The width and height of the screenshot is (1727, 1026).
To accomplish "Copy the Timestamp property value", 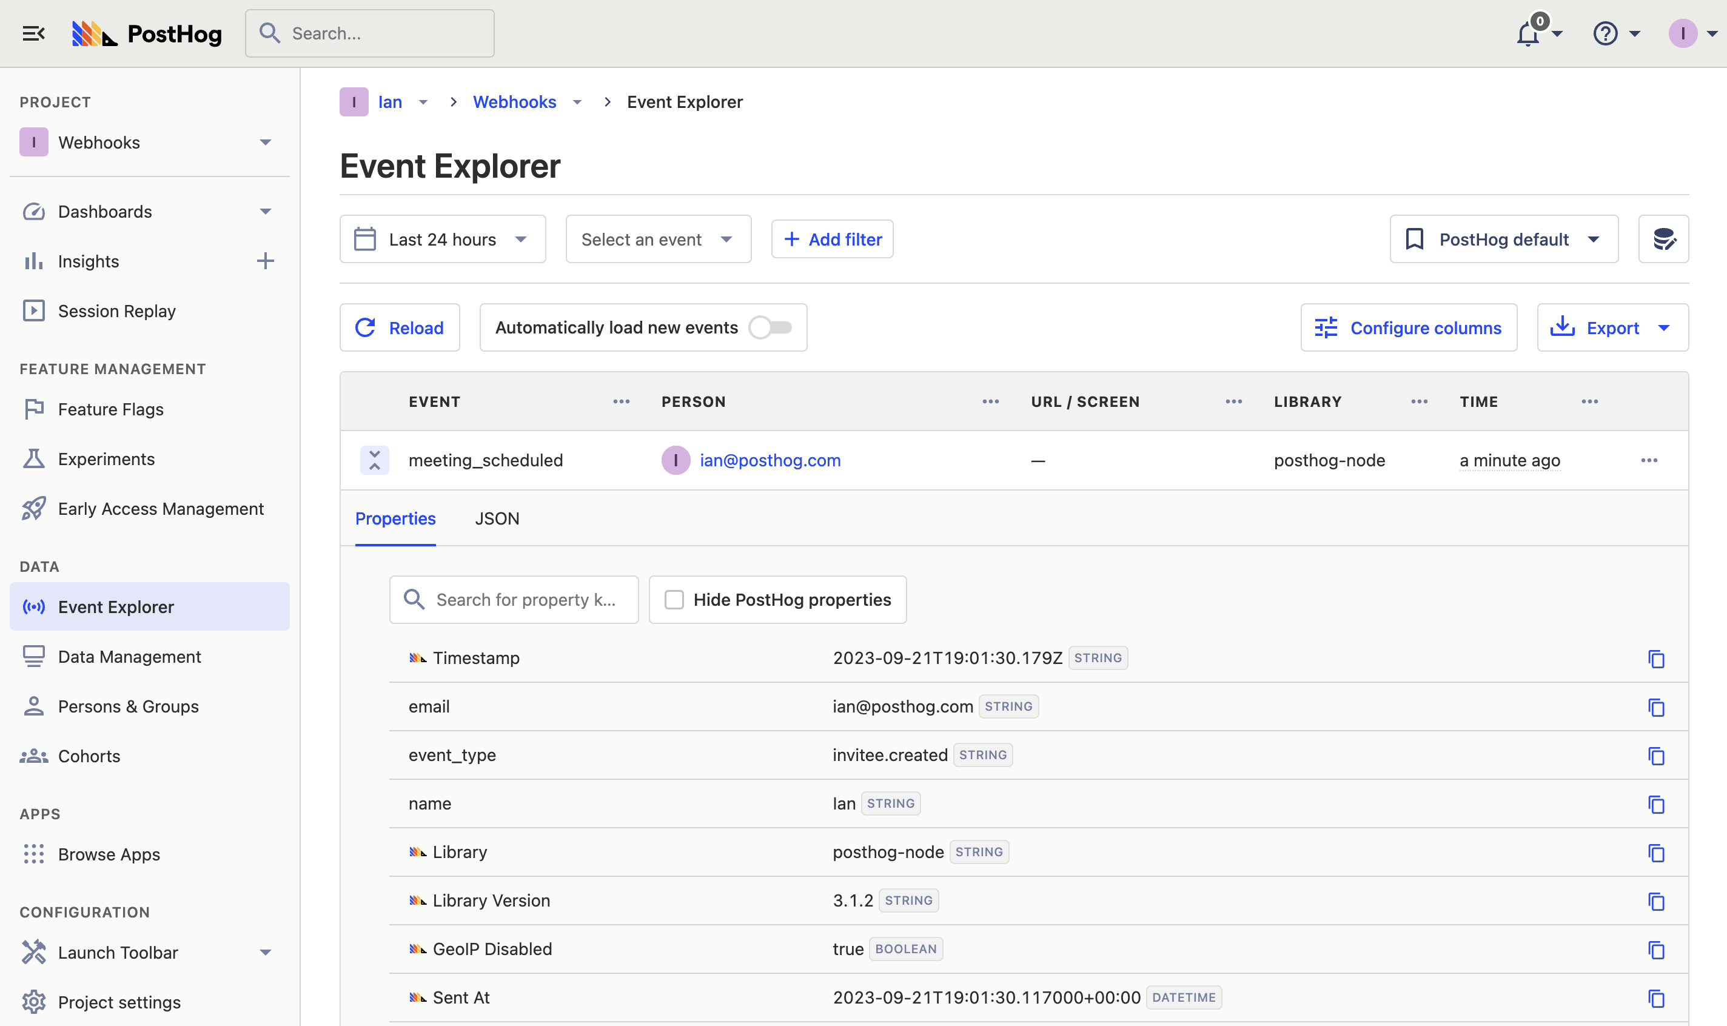I will click(x=1656, y=658).
